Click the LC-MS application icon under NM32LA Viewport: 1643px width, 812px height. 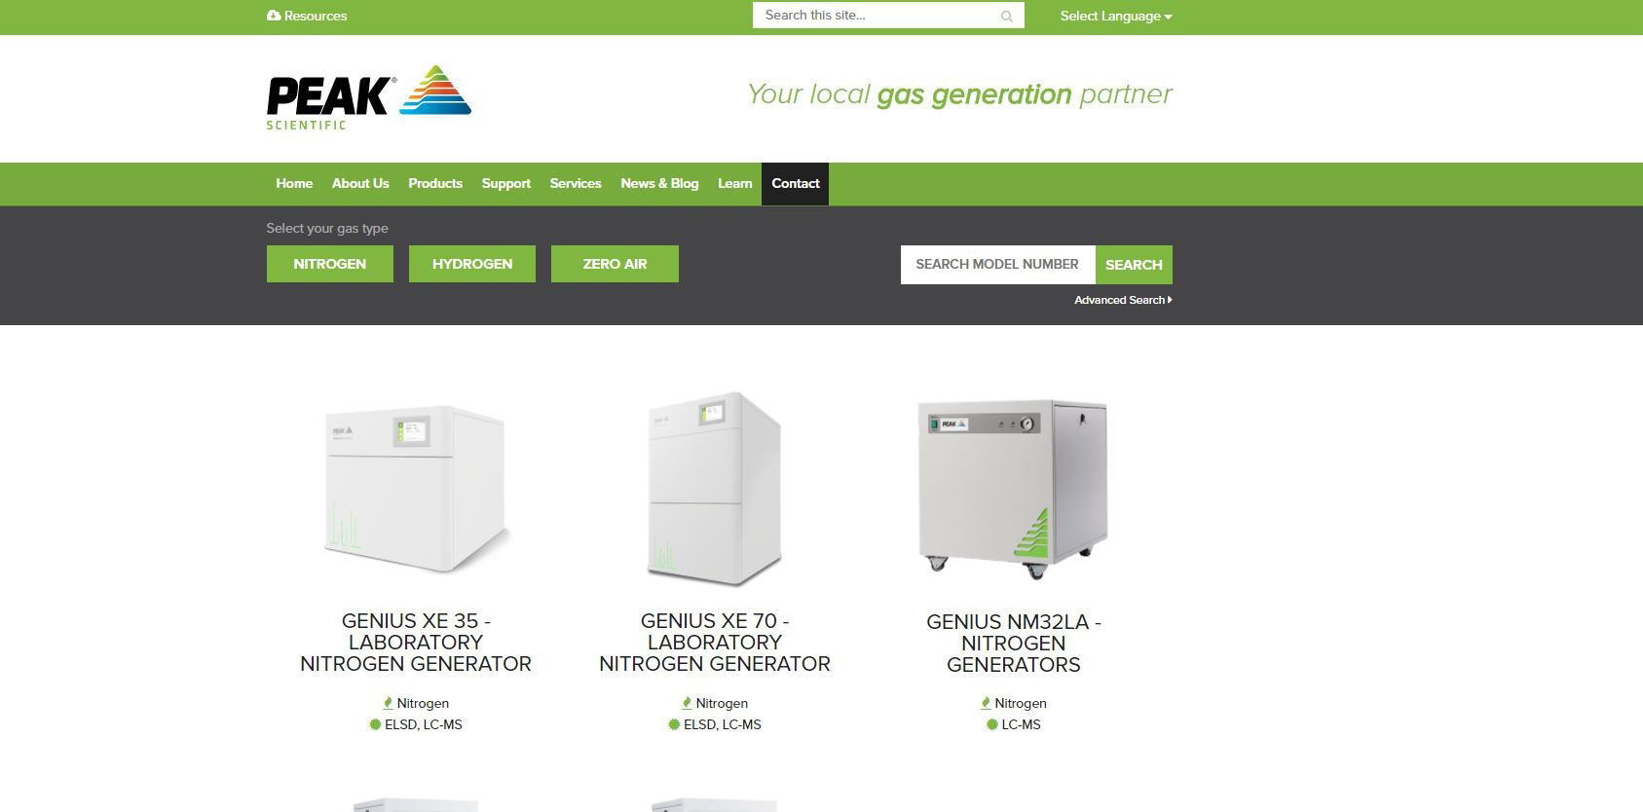[x=991, y=724]
